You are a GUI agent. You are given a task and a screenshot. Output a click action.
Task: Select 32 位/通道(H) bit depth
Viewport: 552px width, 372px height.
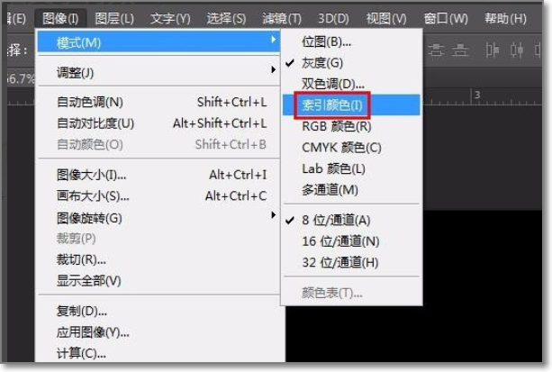click(x=351, y=262)
